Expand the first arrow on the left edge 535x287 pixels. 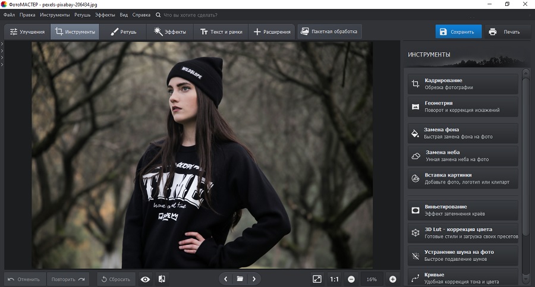point(2,44)
